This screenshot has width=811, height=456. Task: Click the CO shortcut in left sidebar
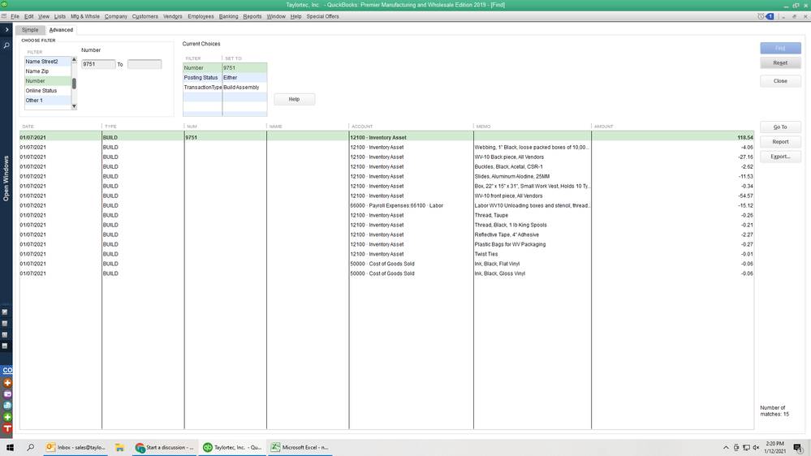(7, 370)
